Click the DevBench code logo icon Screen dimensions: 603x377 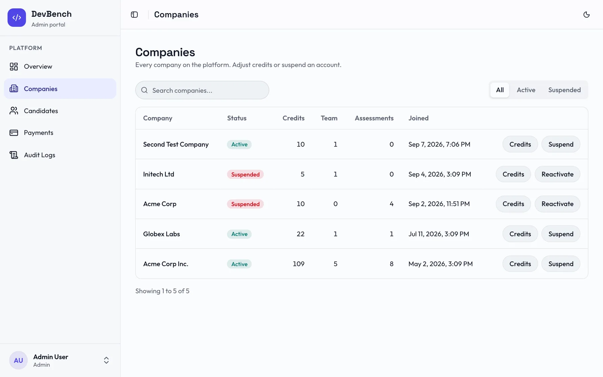17,18
